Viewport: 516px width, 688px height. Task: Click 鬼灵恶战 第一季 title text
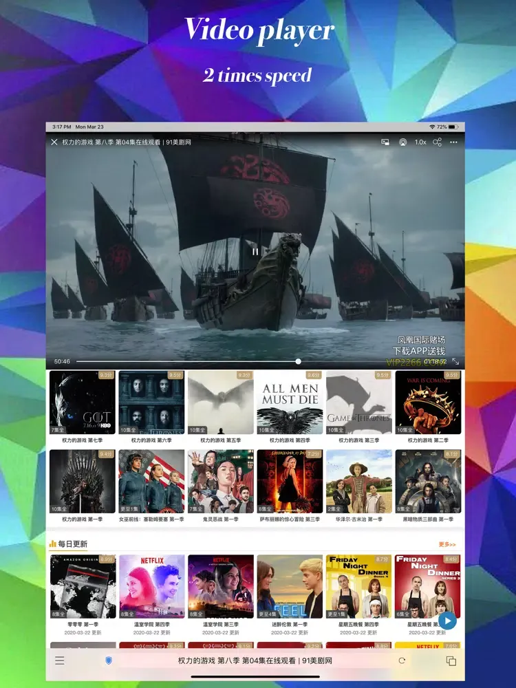click(x=221, y=519)
